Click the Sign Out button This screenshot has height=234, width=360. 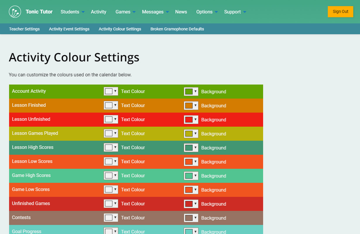click(340, 12)
